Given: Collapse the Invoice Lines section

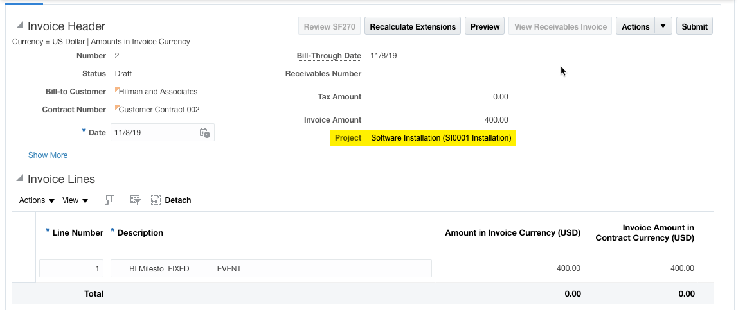Looking at the screenshot, I should (x=20, y=178).
